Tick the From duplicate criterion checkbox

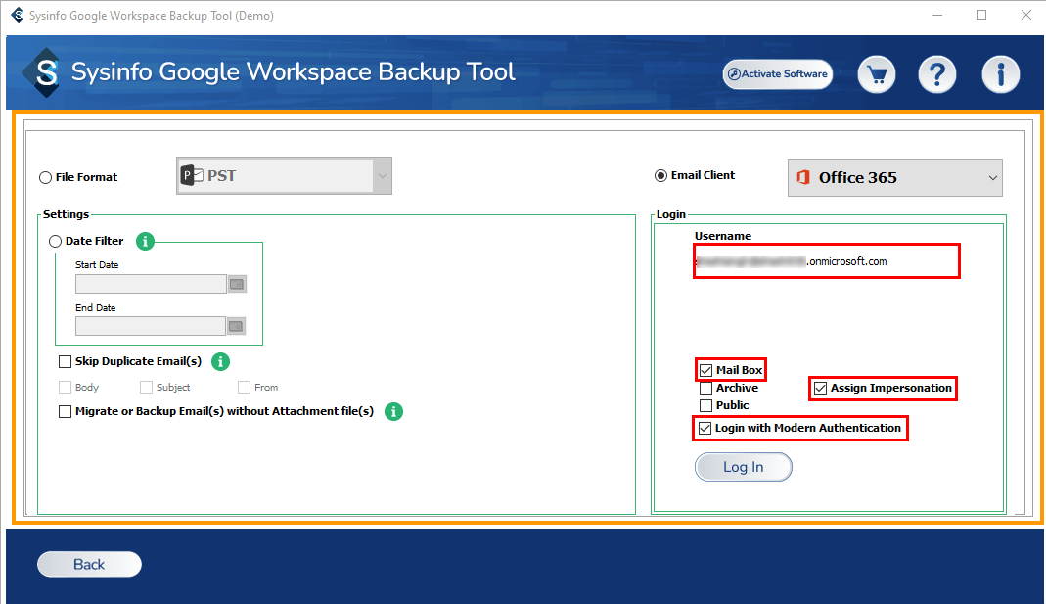point(245,387)
